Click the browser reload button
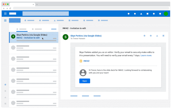The width and height of the screenshot is (172, 109). [10, 8]
